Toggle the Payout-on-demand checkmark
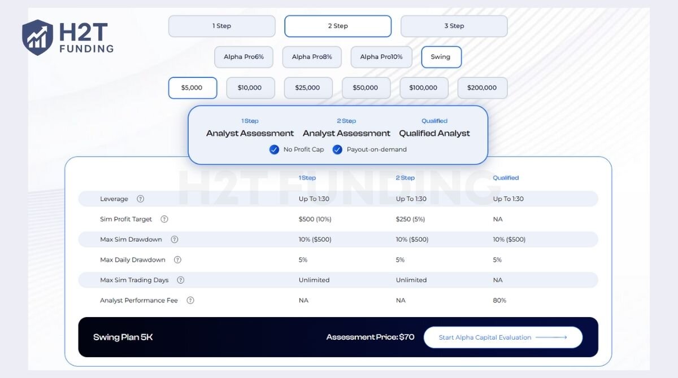This screenshot has width=678, height=378. click(x=337, y=150)
